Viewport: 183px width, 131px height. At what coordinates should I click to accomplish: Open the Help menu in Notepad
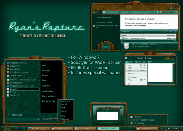(x=150, y=62)
